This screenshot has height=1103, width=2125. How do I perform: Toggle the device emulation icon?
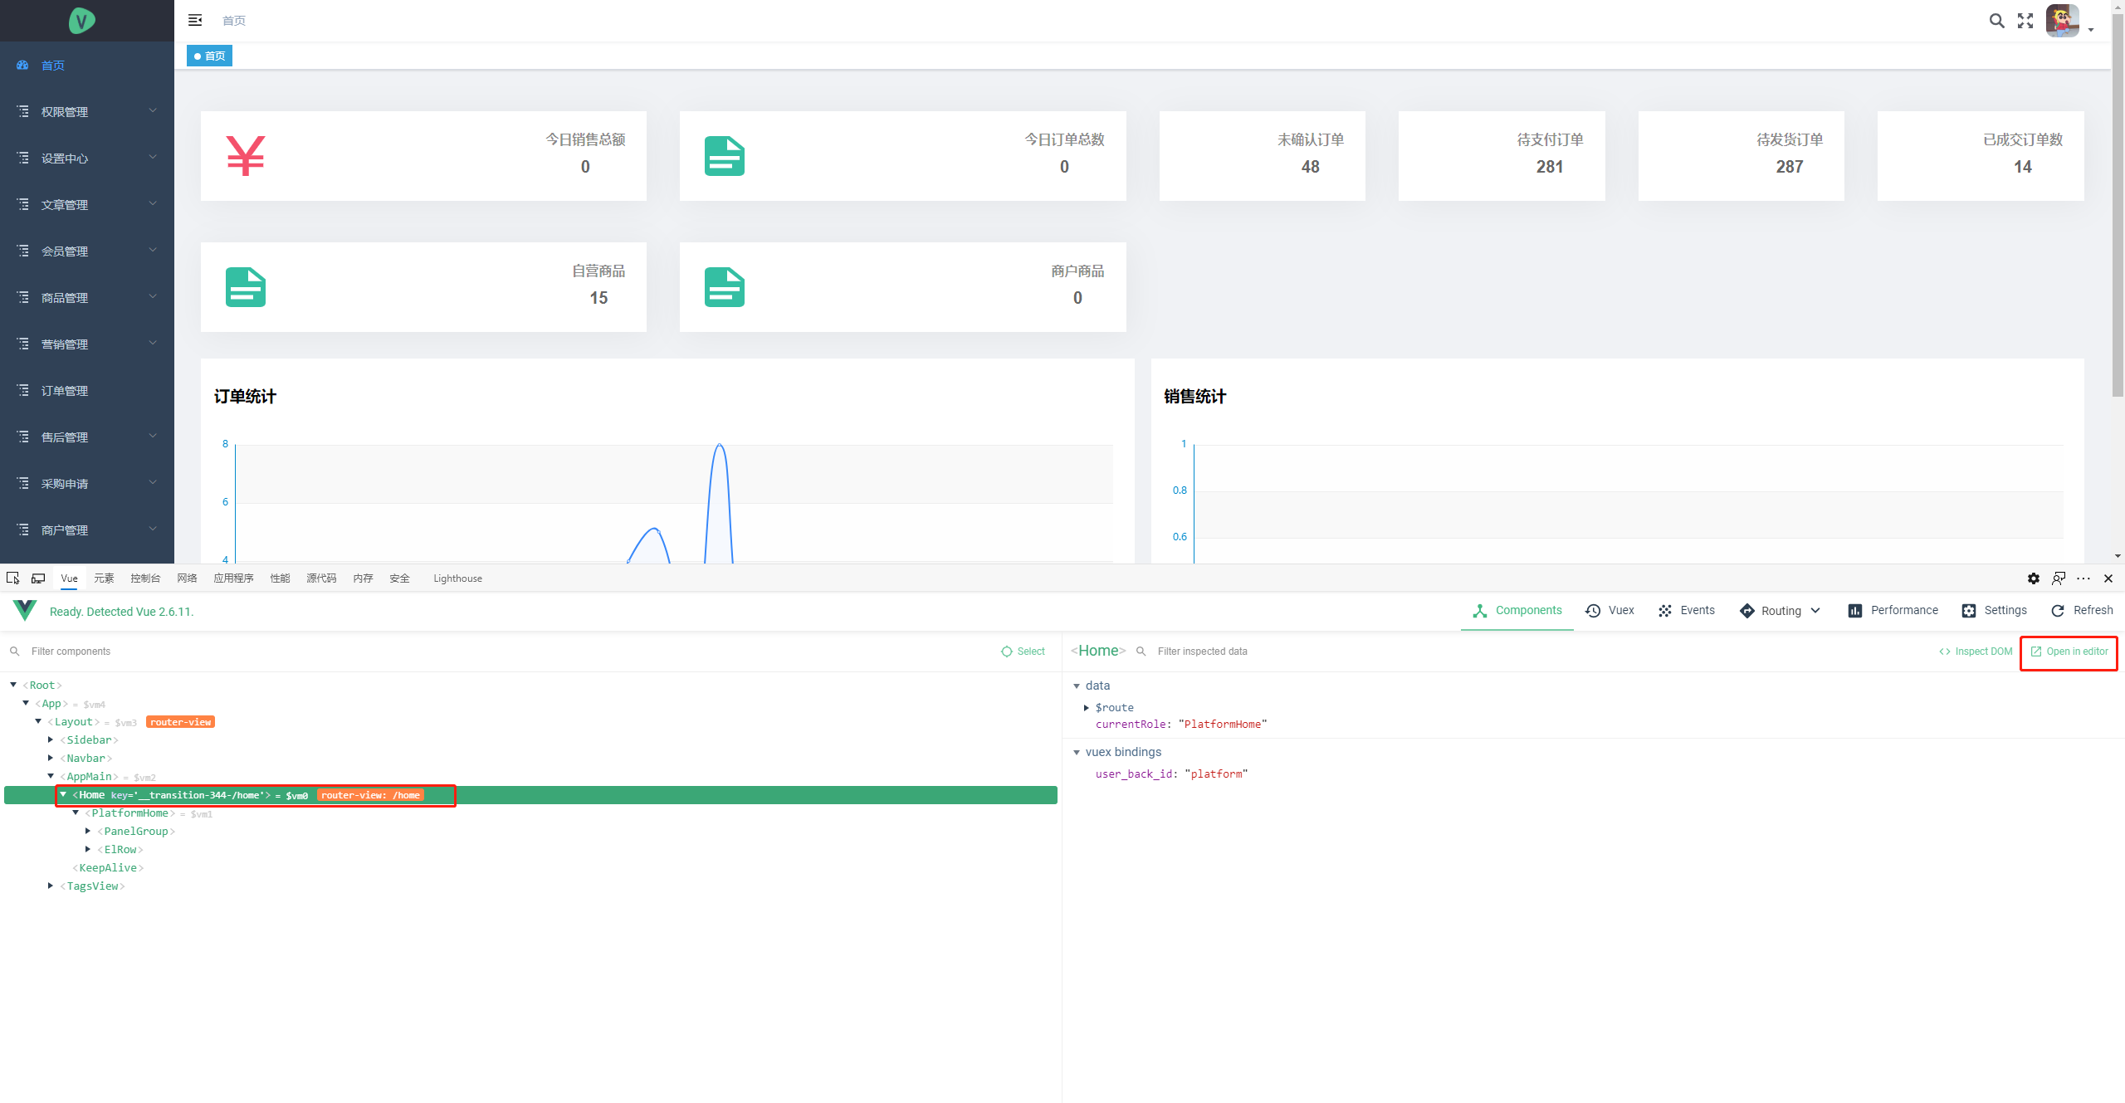click(38, 578)
